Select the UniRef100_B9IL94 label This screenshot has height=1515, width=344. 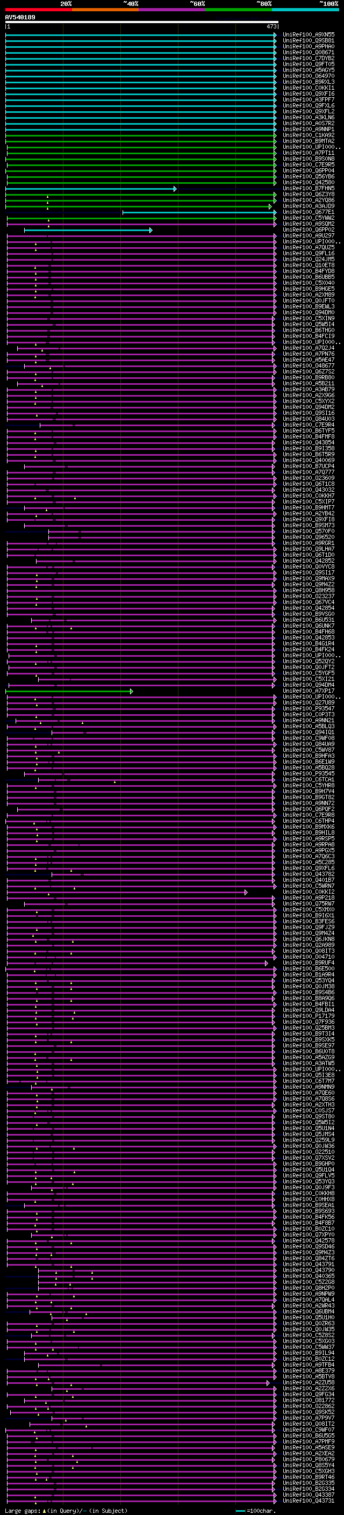coord(309,1353)
